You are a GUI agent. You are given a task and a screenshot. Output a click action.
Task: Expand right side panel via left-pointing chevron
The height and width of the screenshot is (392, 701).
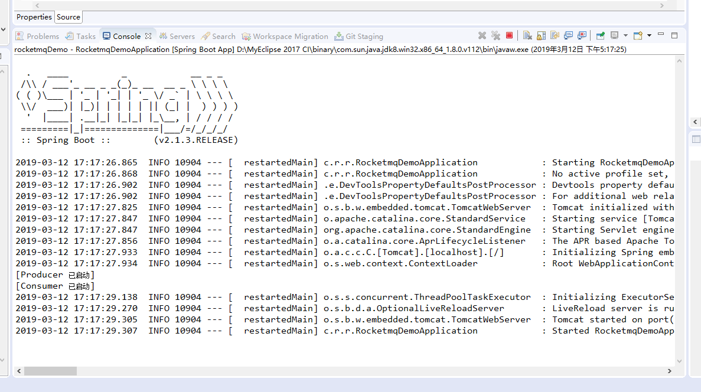[695, 122]
